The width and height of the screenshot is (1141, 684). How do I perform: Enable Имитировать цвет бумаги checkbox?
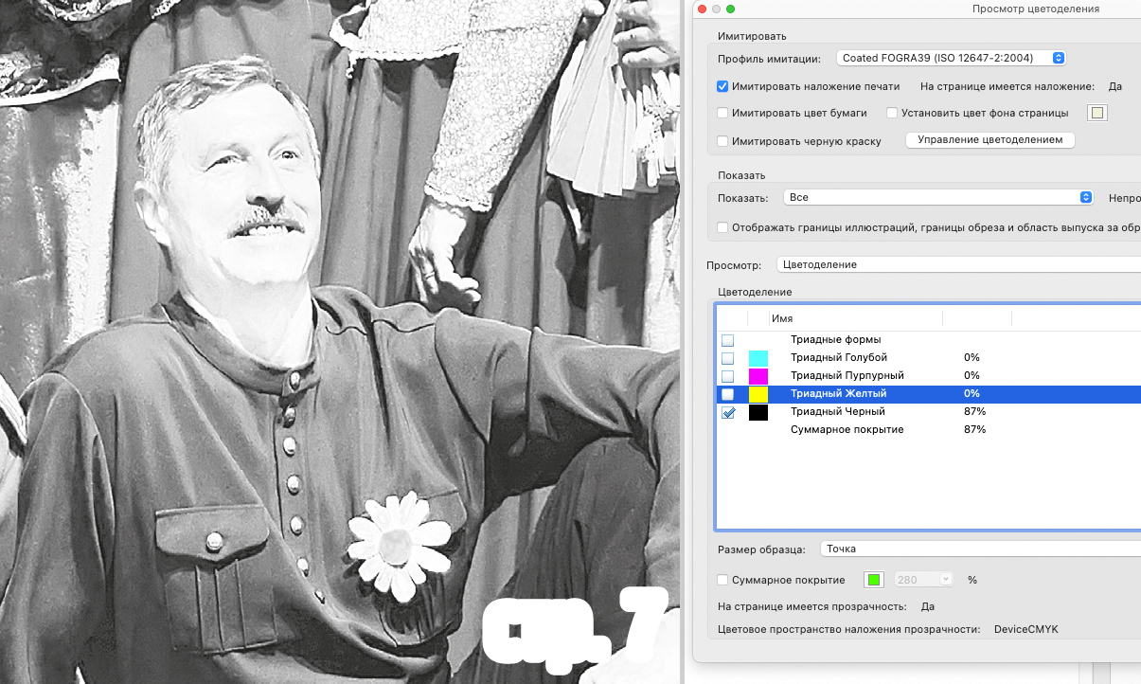coord(722,113)
